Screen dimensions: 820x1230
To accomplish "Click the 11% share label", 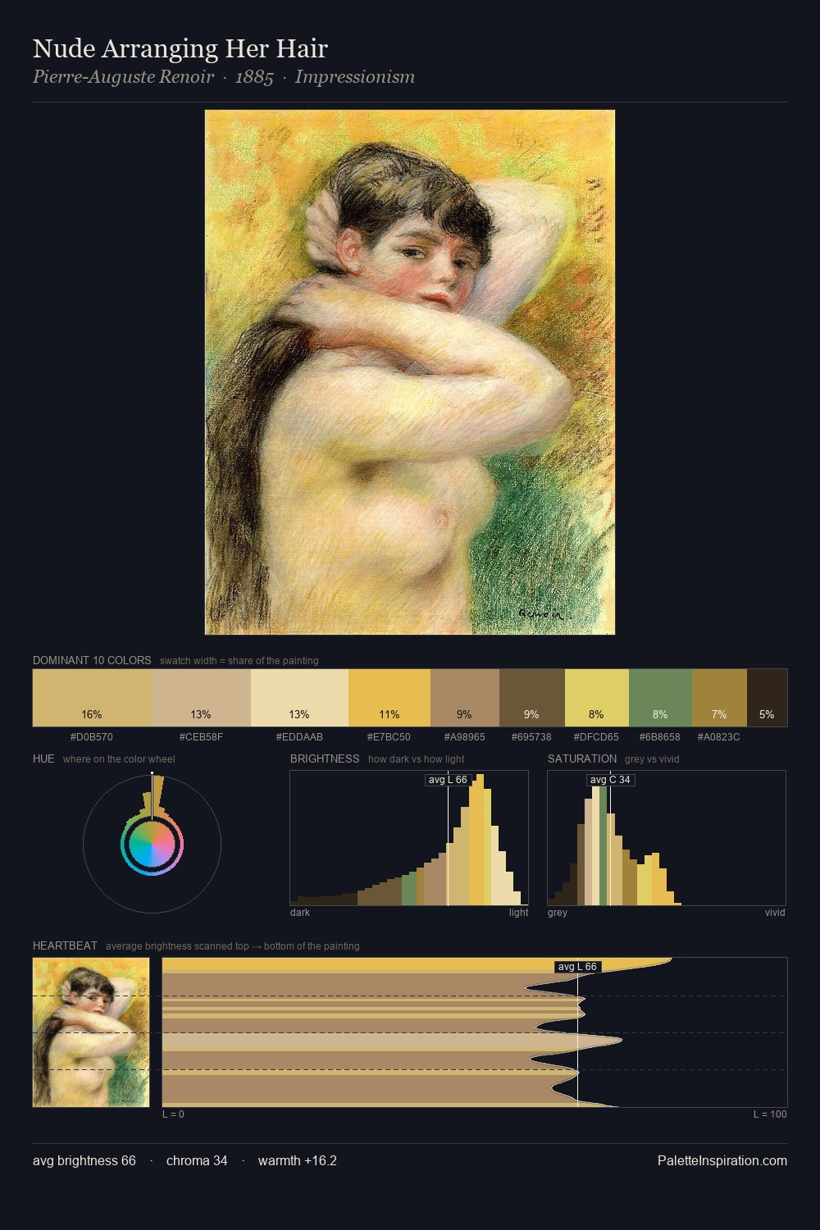I will pyautogui.click(x=389, y=714).
